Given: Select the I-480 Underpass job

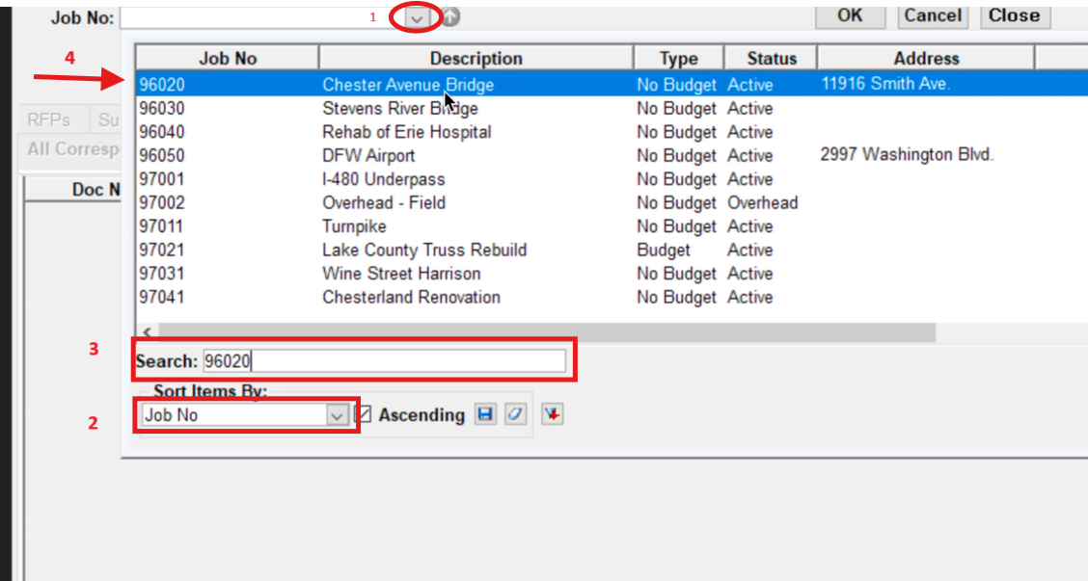Looking at the screenshot, I should (x=384, y=179).
